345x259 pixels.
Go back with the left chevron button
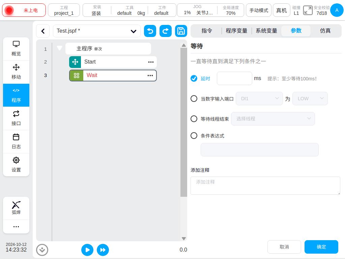[43, 31]
